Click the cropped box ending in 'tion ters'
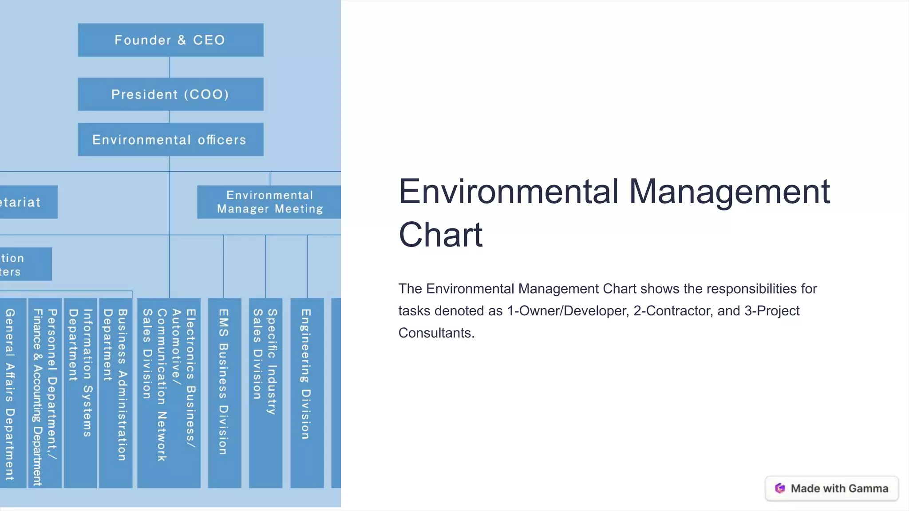The height and width of the screenshot is (511, 909). coord(25,264)
